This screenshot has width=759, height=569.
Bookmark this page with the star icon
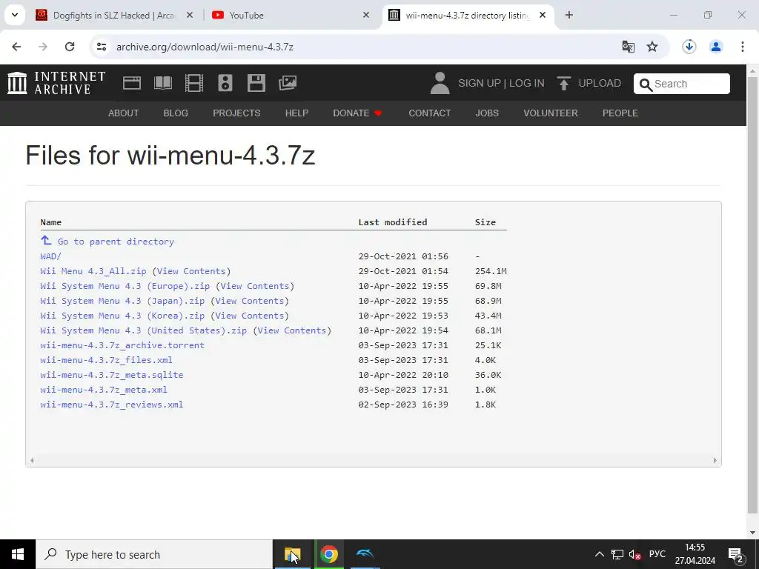(652, 47)
